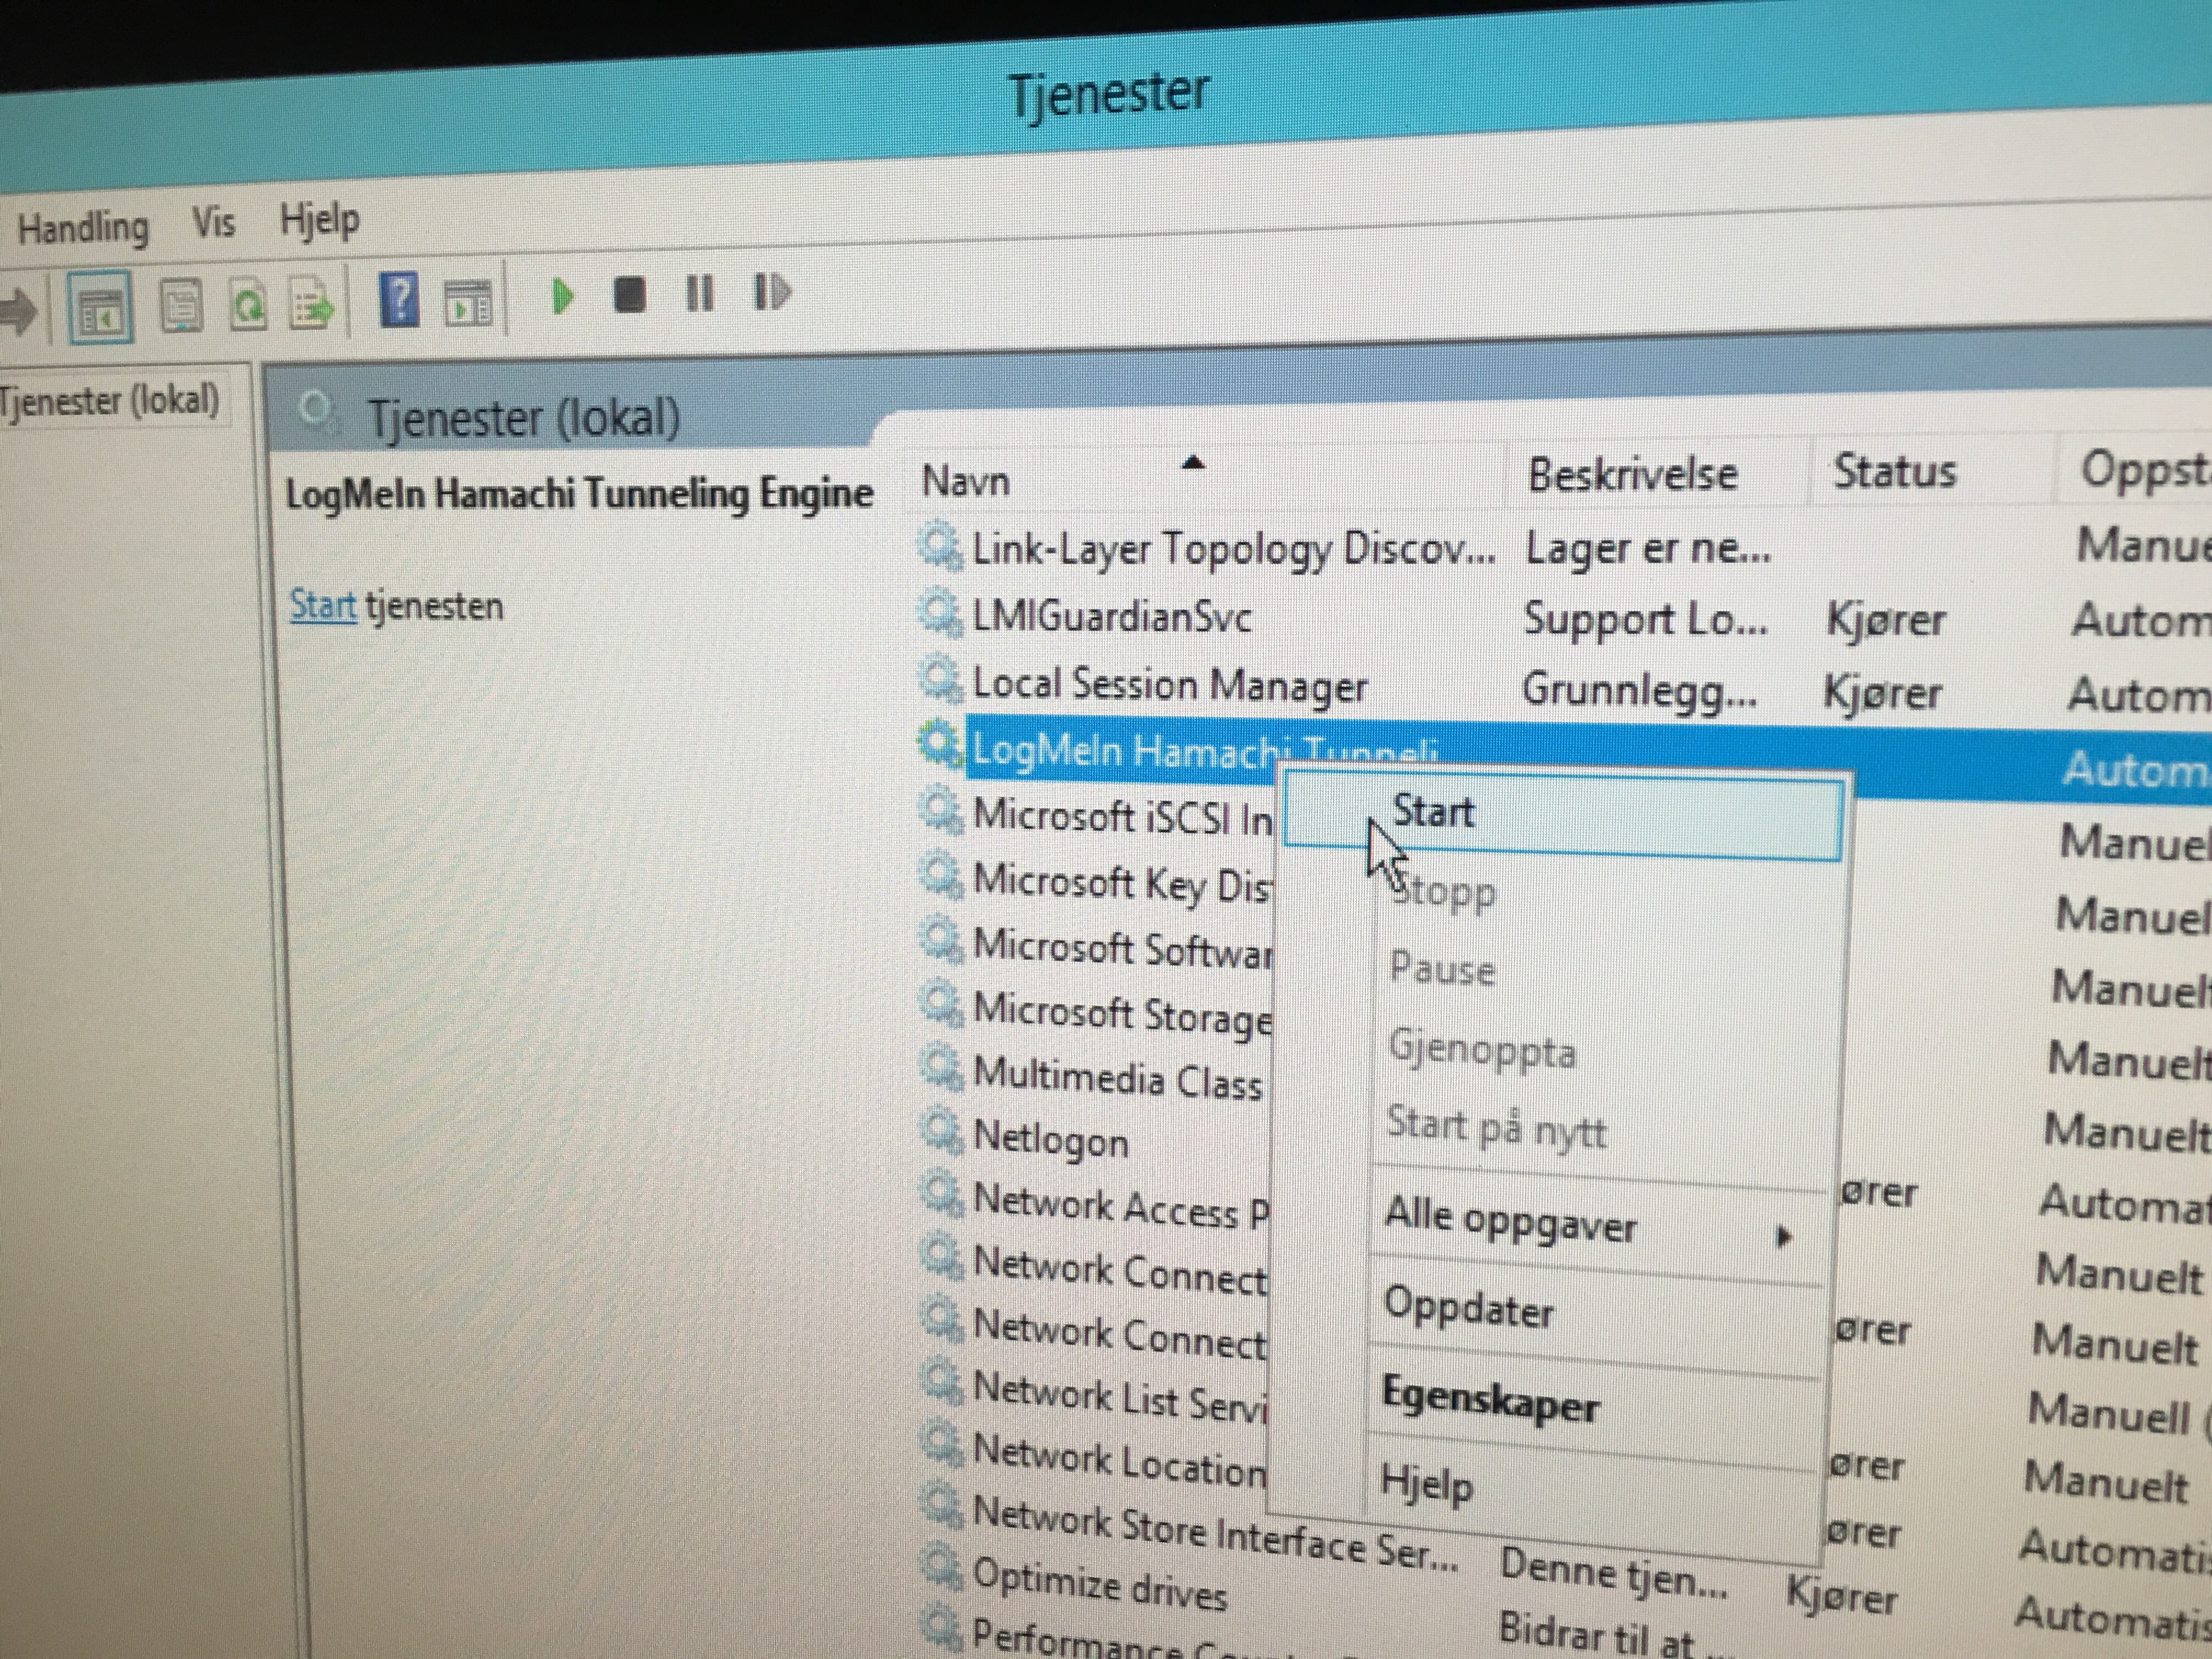Click Support Lo... description cell
2212x1659 pixels.
(1645, 620)
